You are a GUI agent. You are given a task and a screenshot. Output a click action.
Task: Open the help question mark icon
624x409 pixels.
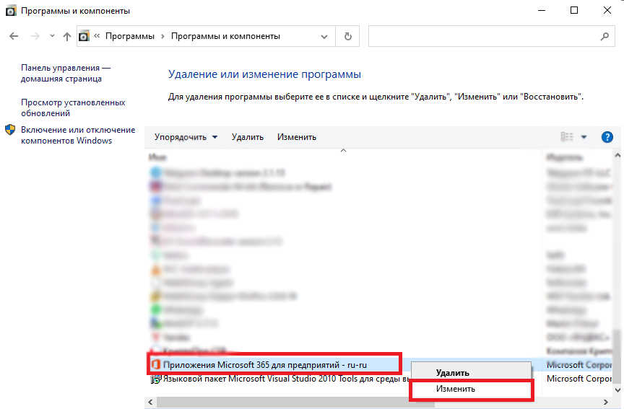[x=607, y=137]
